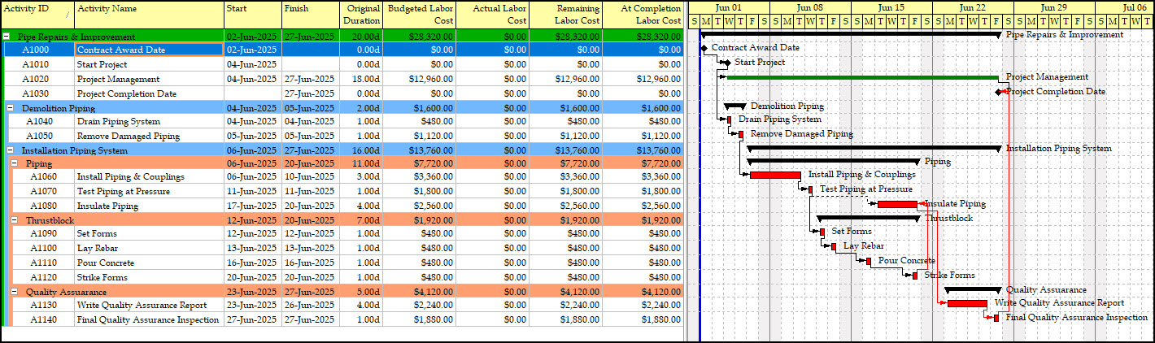
Task: Click the red Project Completion Date milestone
Action: [x=999, y=92]
